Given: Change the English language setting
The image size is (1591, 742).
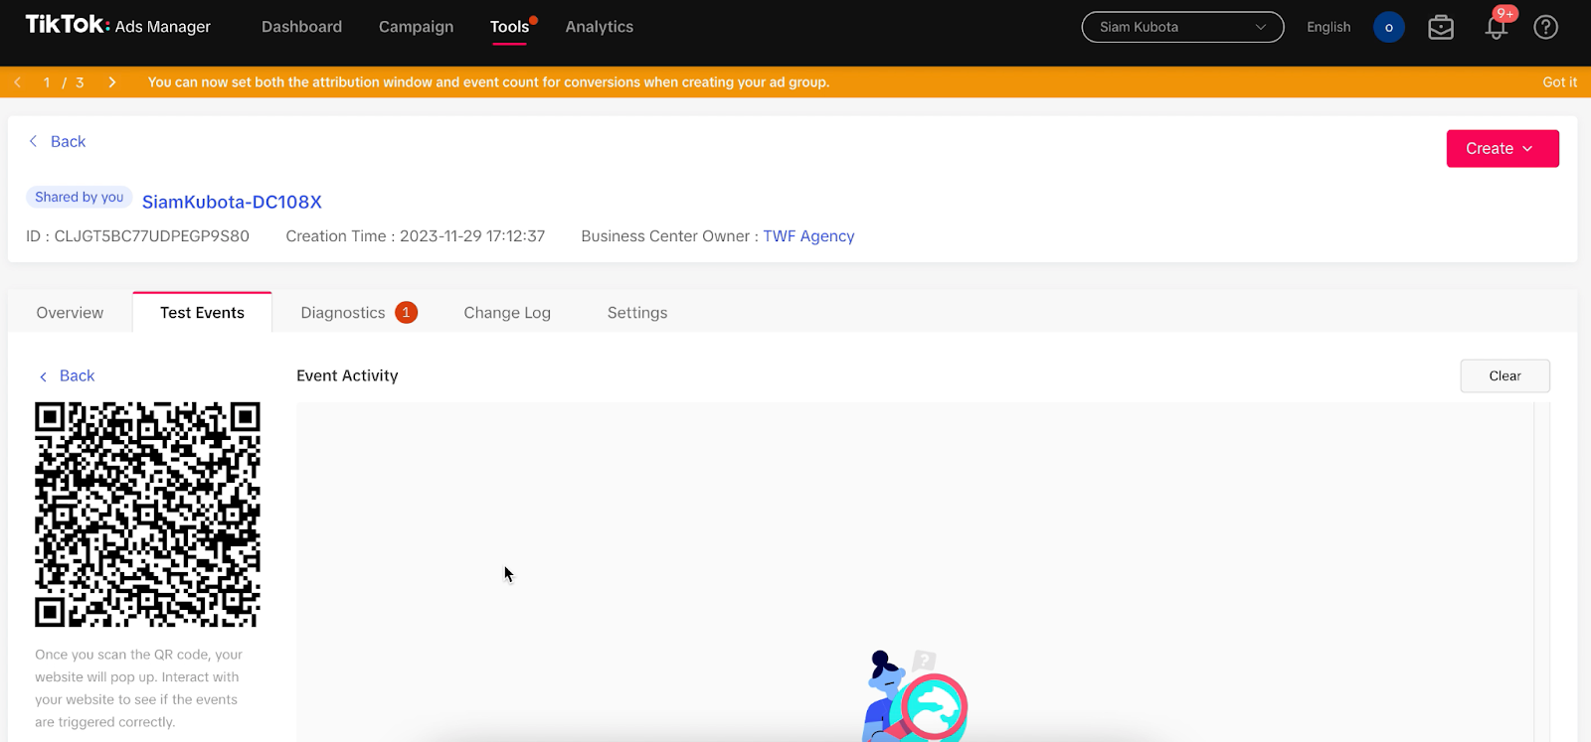Looking at the screenshot, I should tap(1328, 27).
